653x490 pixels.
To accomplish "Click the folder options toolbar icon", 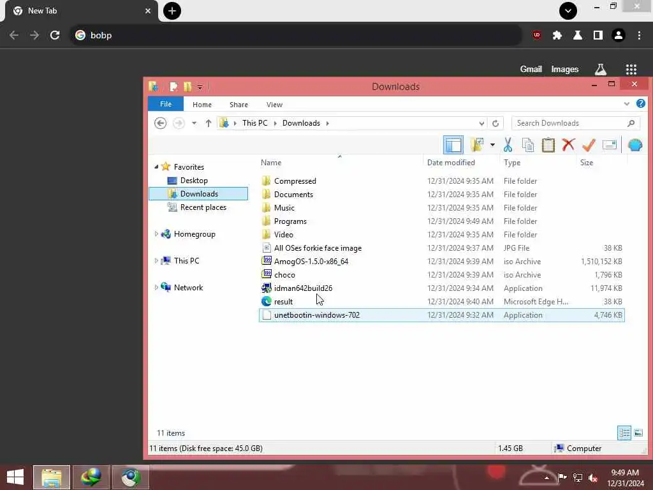I will 476,145.
